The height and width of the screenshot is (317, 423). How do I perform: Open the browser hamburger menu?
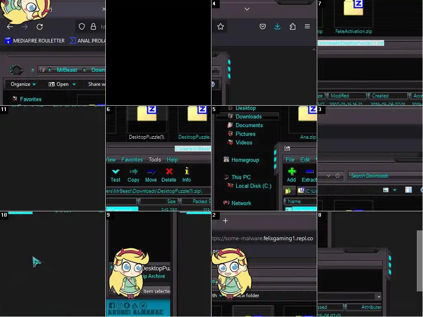tap(307, 26)
